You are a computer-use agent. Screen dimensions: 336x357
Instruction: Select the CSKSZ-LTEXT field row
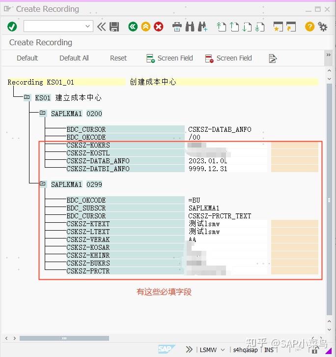[x=125, y=232]
